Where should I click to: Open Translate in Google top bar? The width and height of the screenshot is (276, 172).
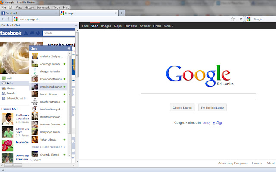[130, 26]
